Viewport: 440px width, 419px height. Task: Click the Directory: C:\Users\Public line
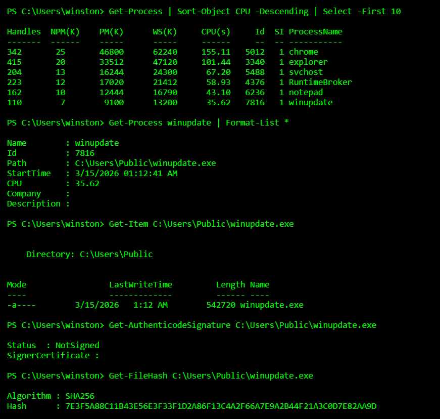[89, 255]
